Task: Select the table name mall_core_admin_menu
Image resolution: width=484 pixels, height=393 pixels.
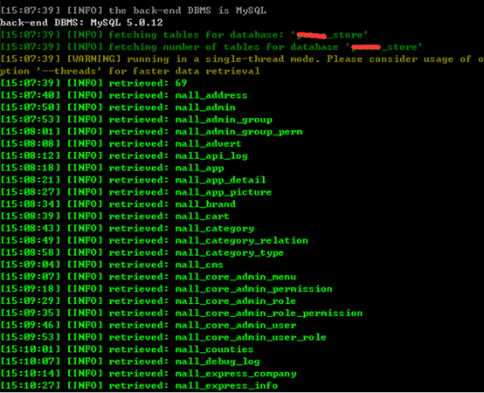Action: coord(236,277)
